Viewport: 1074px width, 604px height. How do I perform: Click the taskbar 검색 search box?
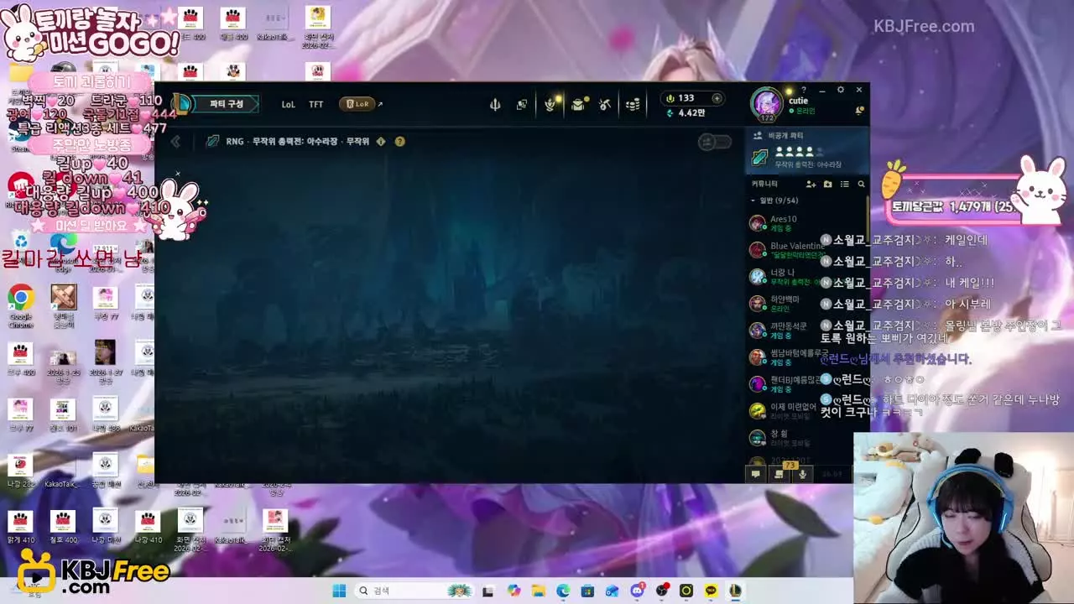413,591
